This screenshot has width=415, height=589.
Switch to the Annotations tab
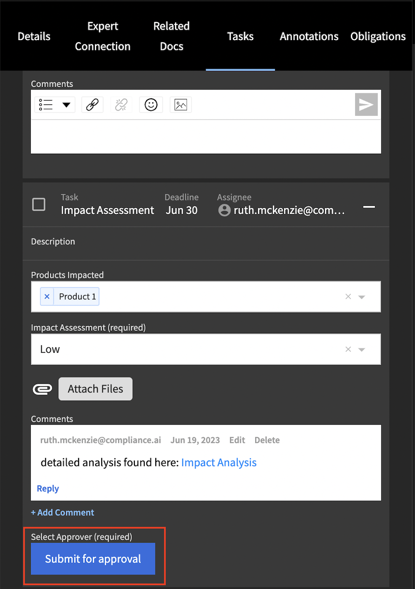point(309,36)
